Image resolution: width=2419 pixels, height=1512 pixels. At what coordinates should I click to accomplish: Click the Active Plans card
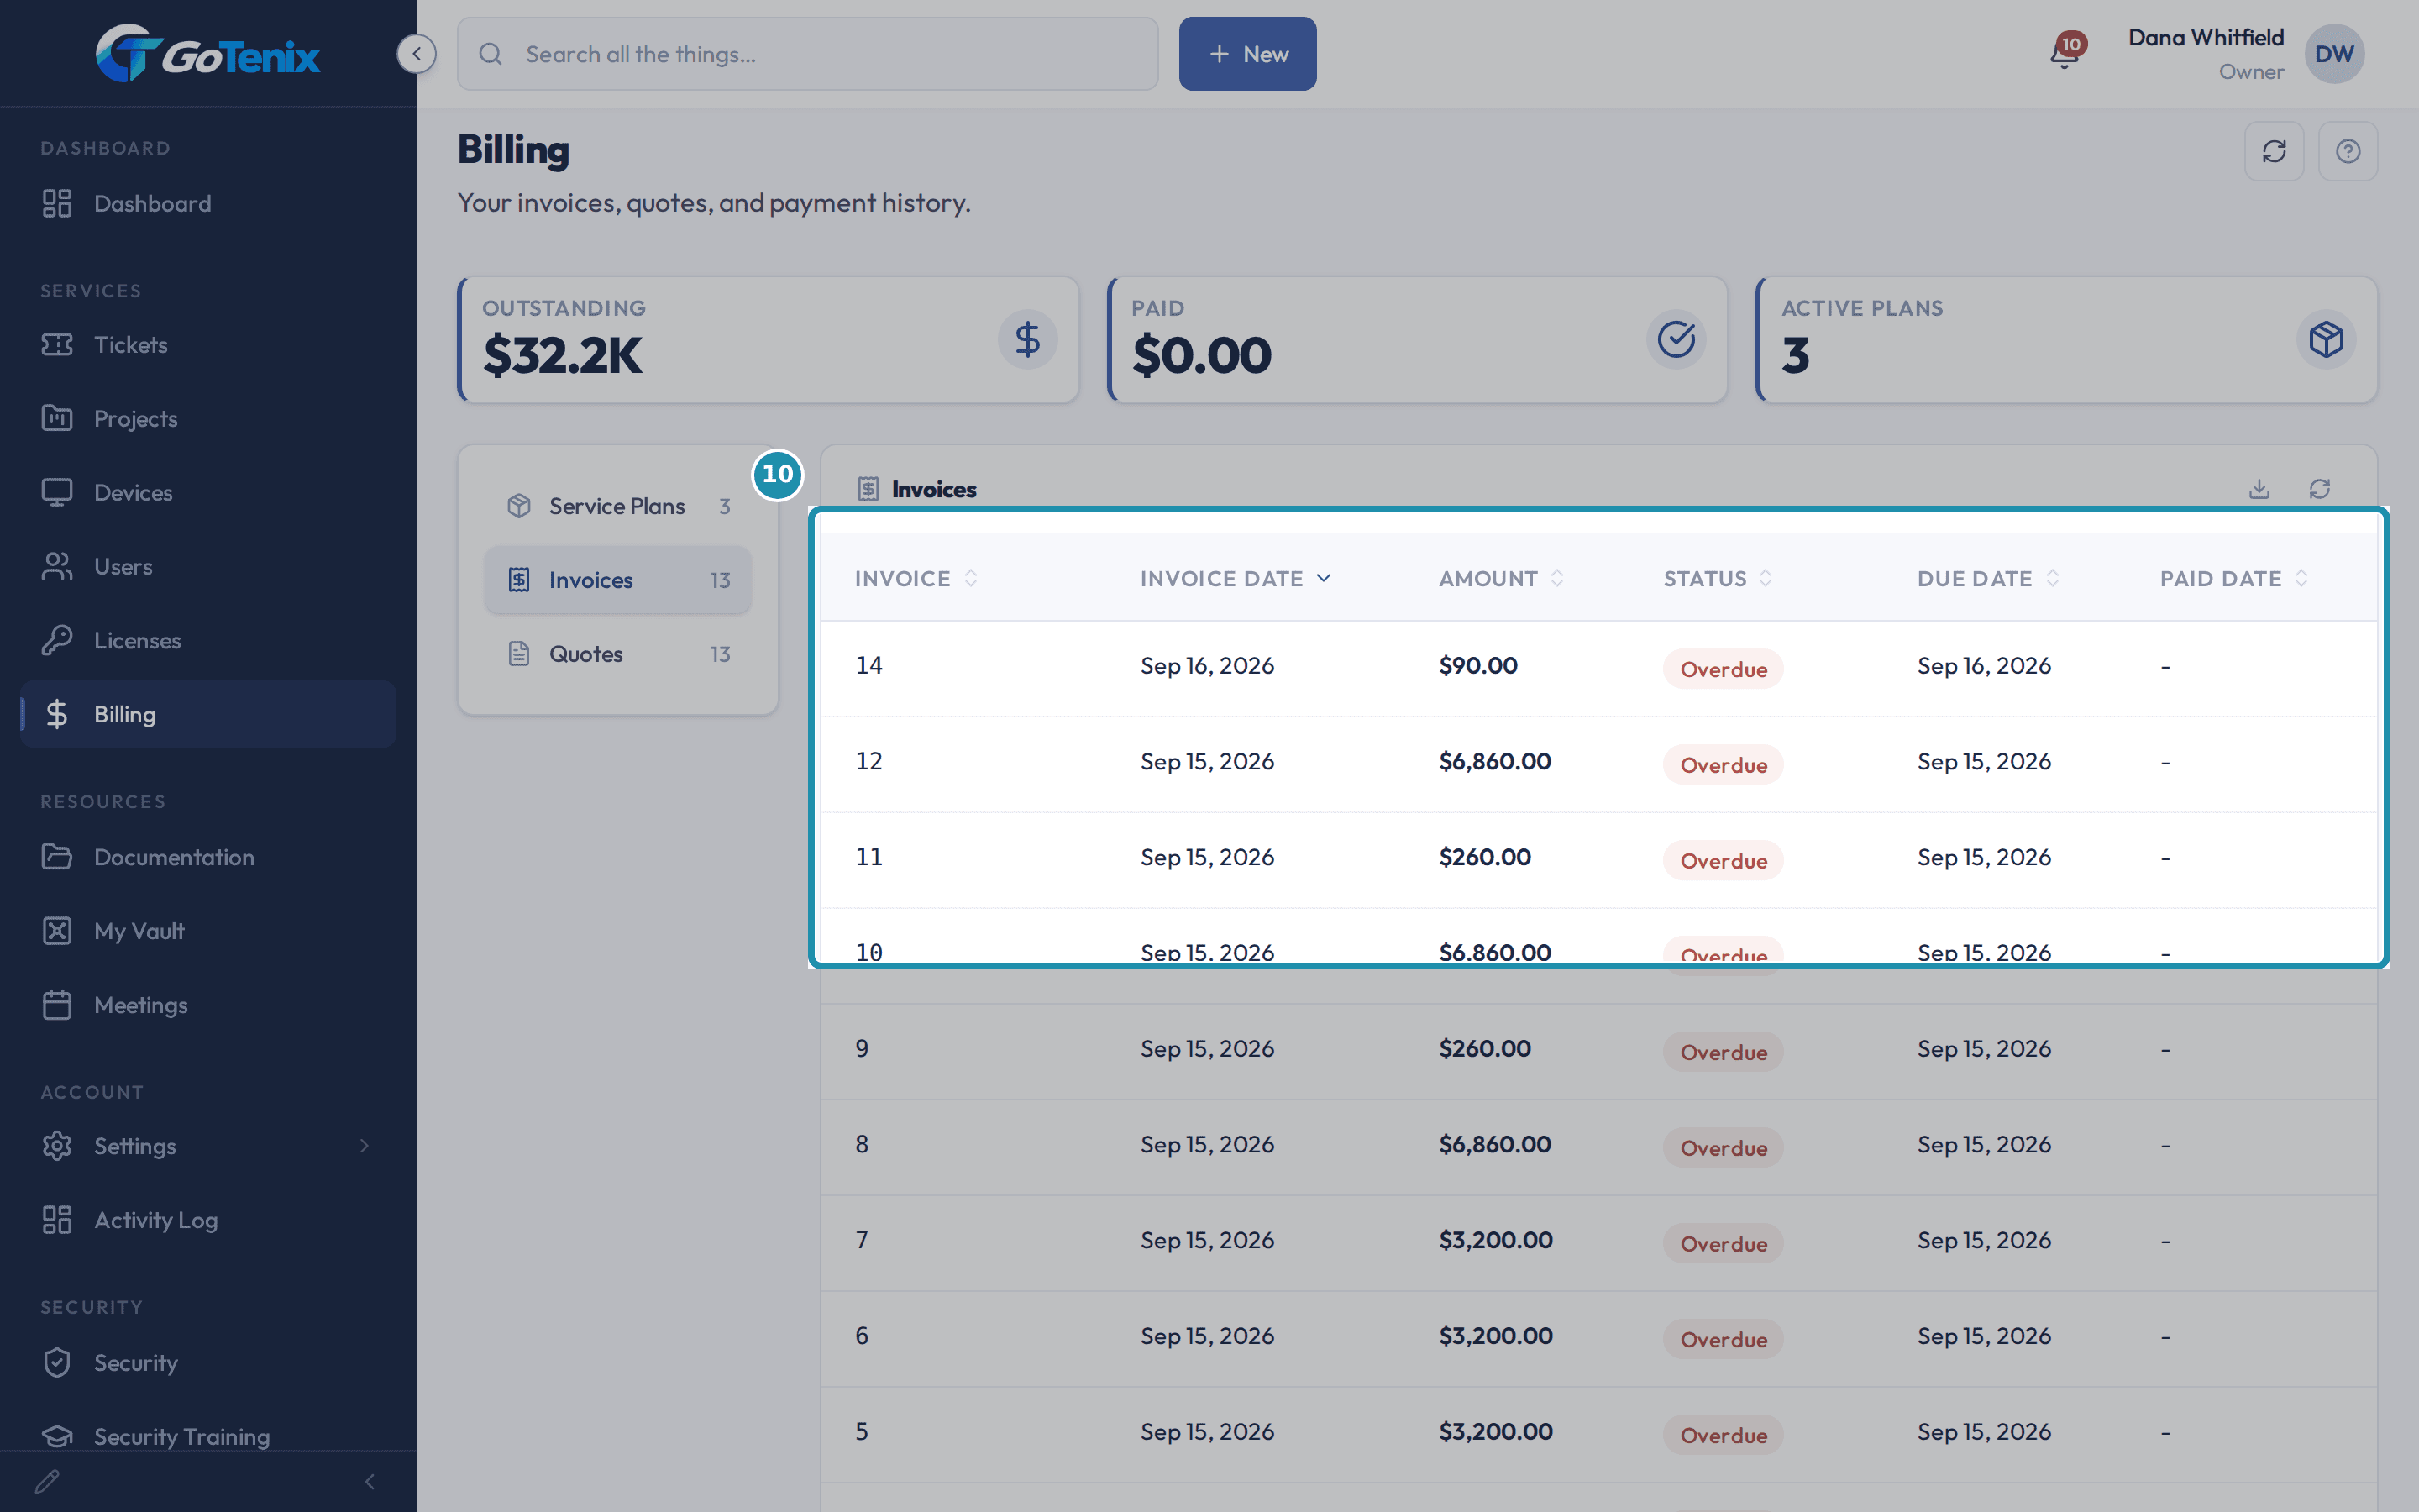(2066, 340)
